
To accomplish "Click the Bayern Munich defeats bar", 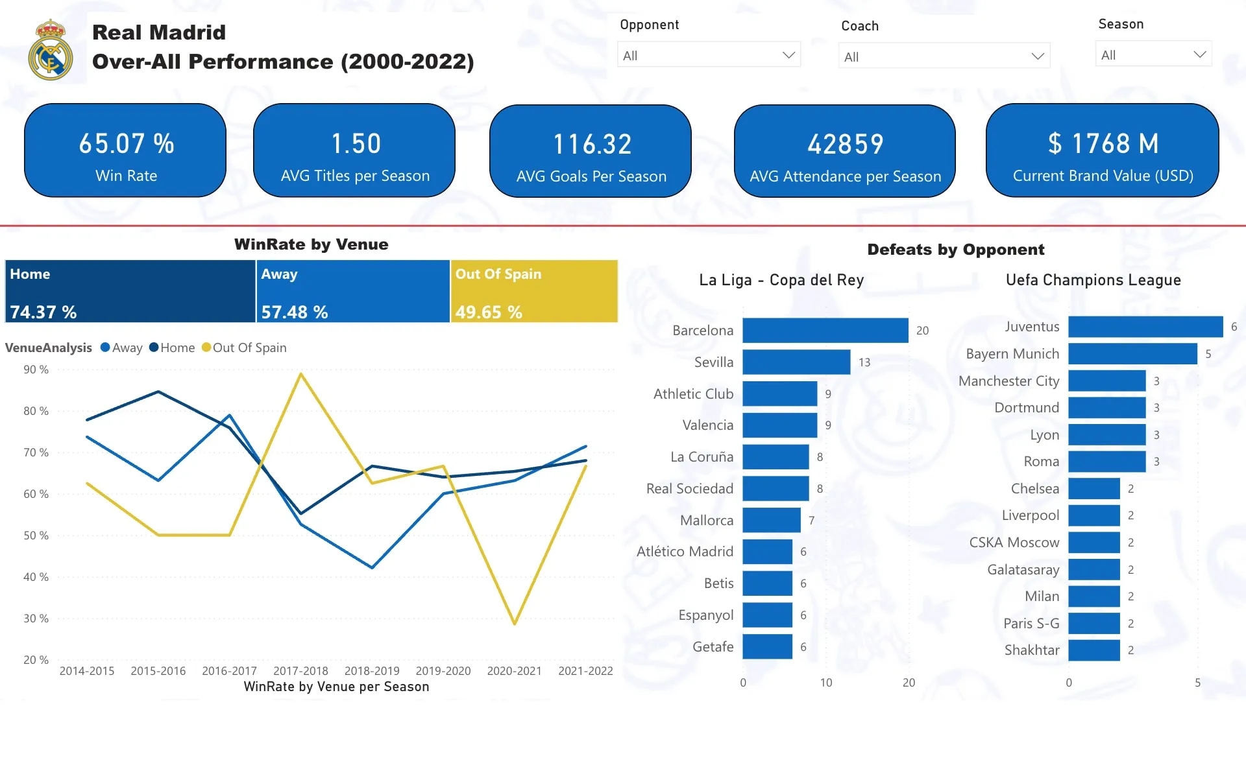I will 1133,353.
